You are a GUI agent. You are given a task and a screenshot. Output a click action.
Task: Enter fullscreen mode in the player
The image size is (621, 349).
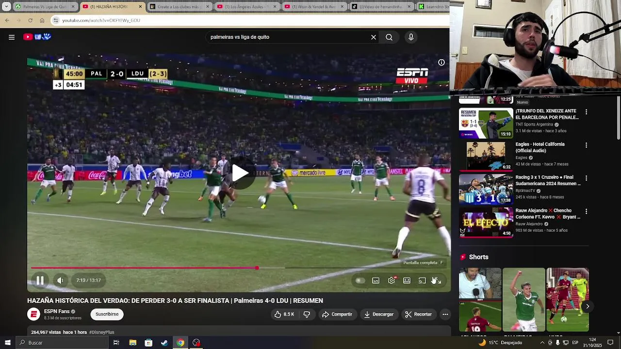(437, 280)
